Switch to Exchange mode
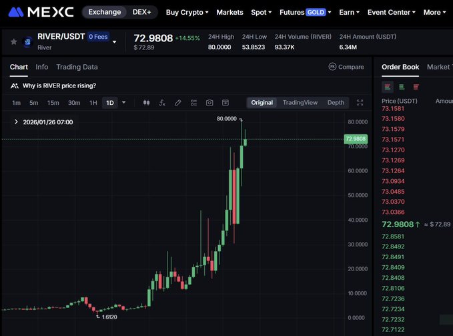This screenshot has height=336, width=453. (x=105, y=12)
